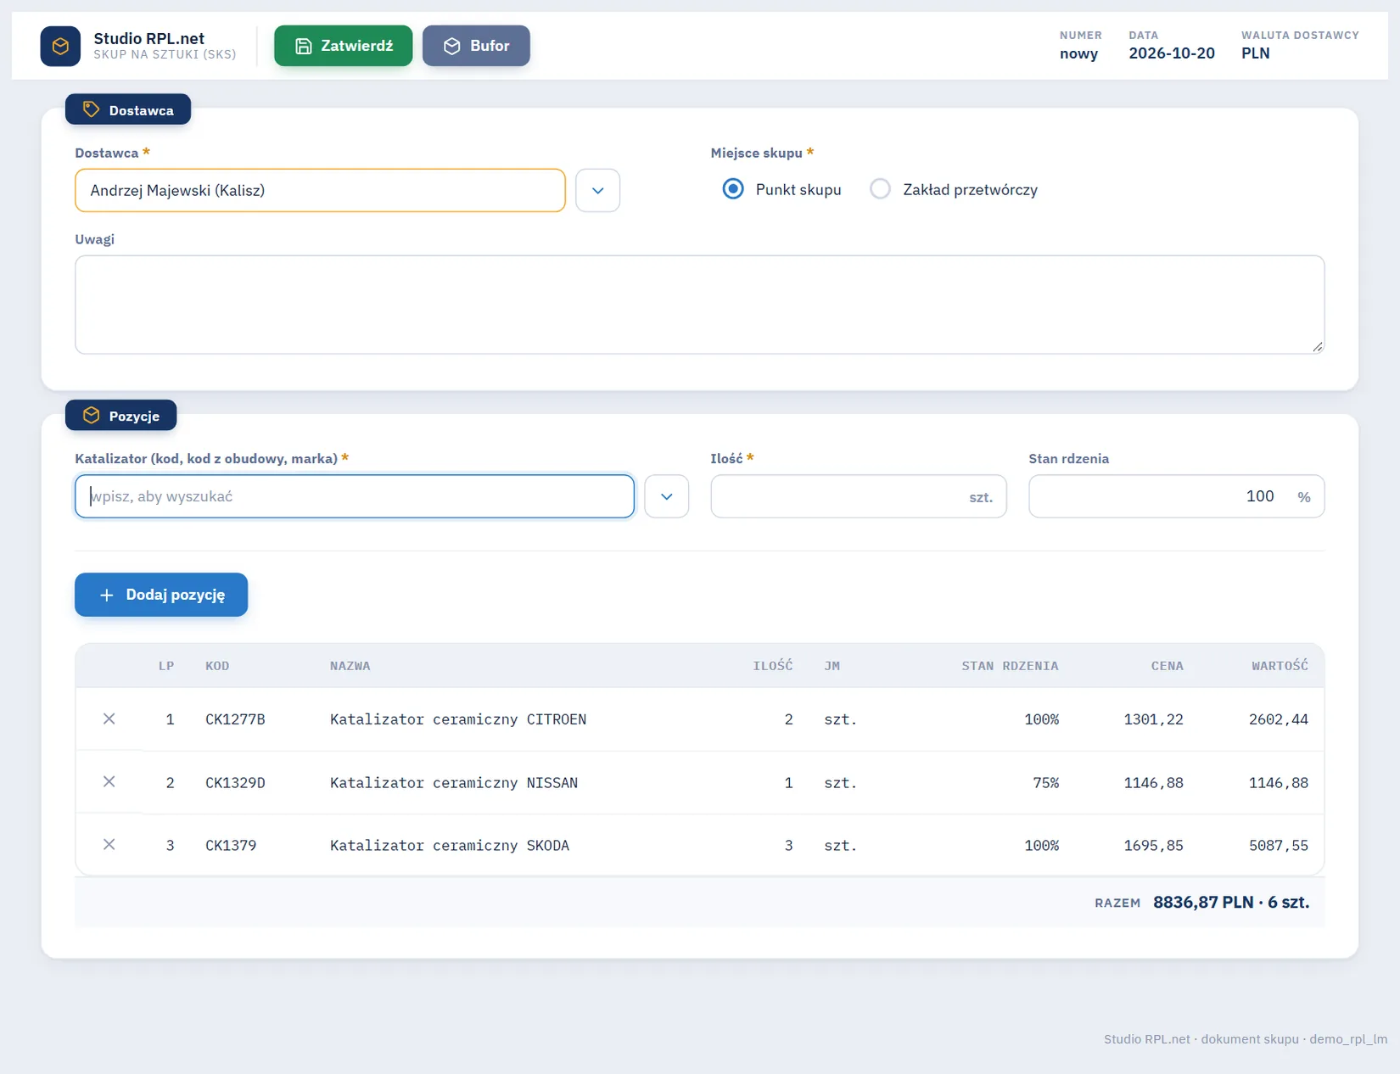Edit the Stan rdzenia percent field
The image size is (1400, 1074).
coord(1177,496)
